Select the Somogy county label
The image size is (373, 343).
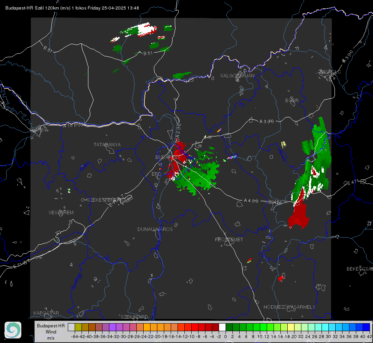click(76, 281)
